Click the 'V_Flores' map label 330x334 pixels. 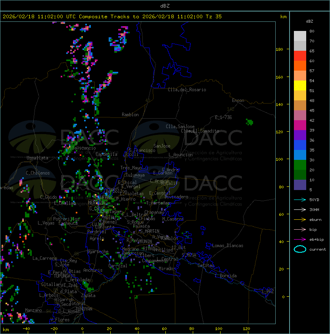coord(60,320)
